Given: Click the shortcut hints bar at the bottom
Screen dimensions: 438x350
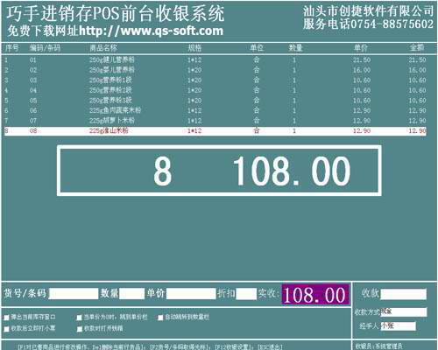Looking at the screenshot, I should 150,346.
